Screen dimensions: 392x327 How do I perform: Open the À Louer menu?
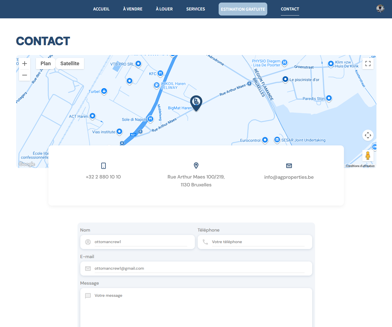coord(164,9)
